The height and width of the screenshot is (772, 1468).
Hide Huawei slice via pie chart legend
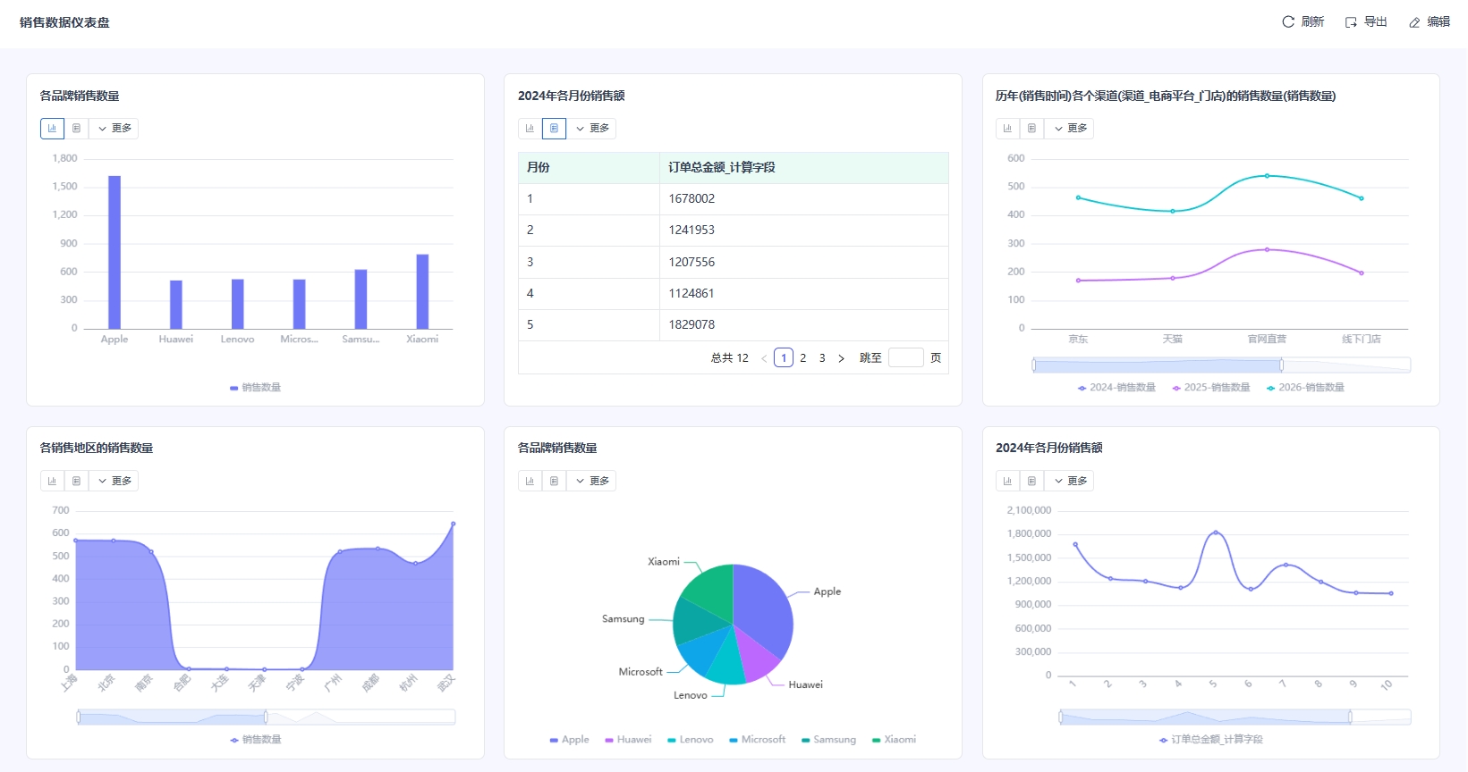click(x=628, y=740)
